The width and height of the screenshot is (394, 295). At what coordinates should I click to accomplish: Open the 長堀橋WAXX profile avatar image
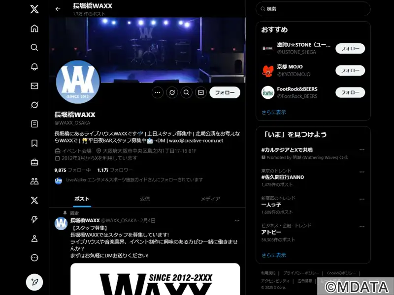pyautogui.click(x=78, y=82)
